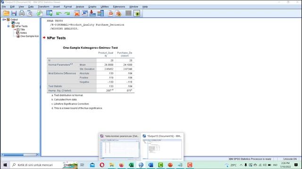Click the Export output toolbar icon
The width and height of the screenshot is (302, 169).
pos(40,13)
